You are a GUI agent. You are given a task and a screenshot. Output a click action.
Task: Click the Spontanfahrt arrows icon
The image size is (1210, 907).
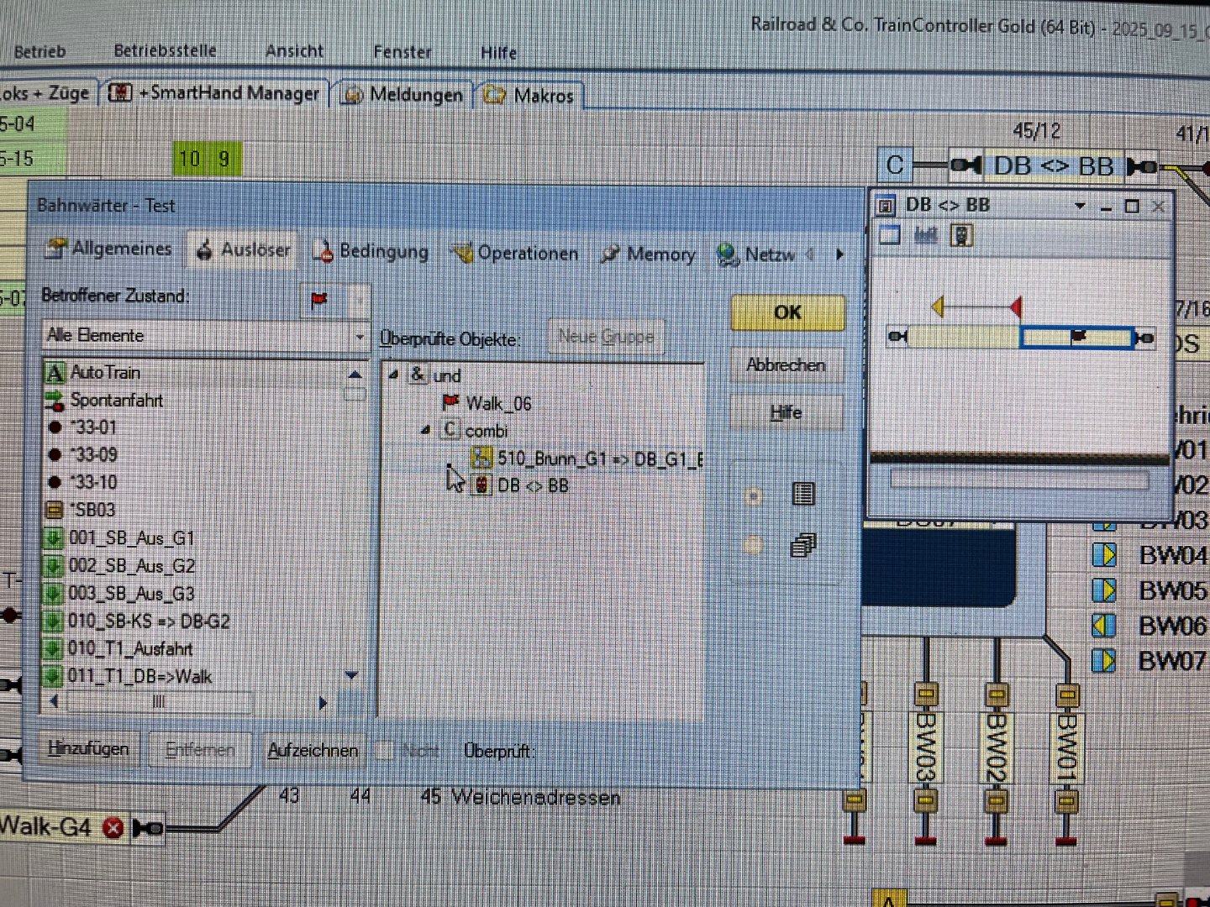tap(55, 400)
